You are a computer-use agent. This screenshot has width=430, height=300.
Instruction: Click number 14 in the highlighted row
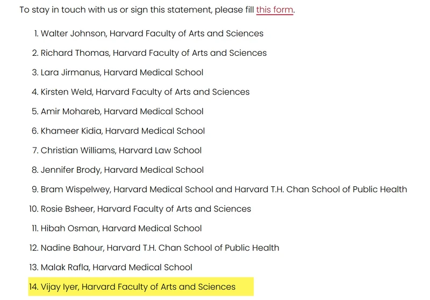(x=33, y=287)
